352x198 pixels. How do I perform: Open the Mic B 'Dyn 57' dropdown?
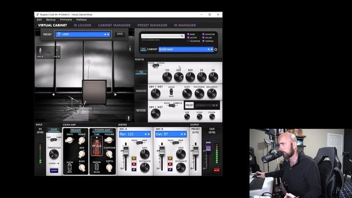tap(170, 134)
